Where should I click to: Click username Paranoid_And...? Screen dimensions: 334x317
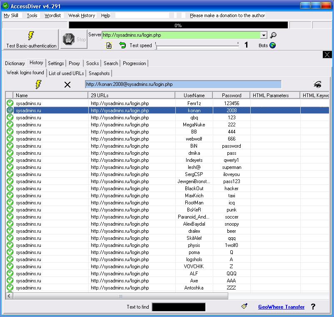click(194, 217)
